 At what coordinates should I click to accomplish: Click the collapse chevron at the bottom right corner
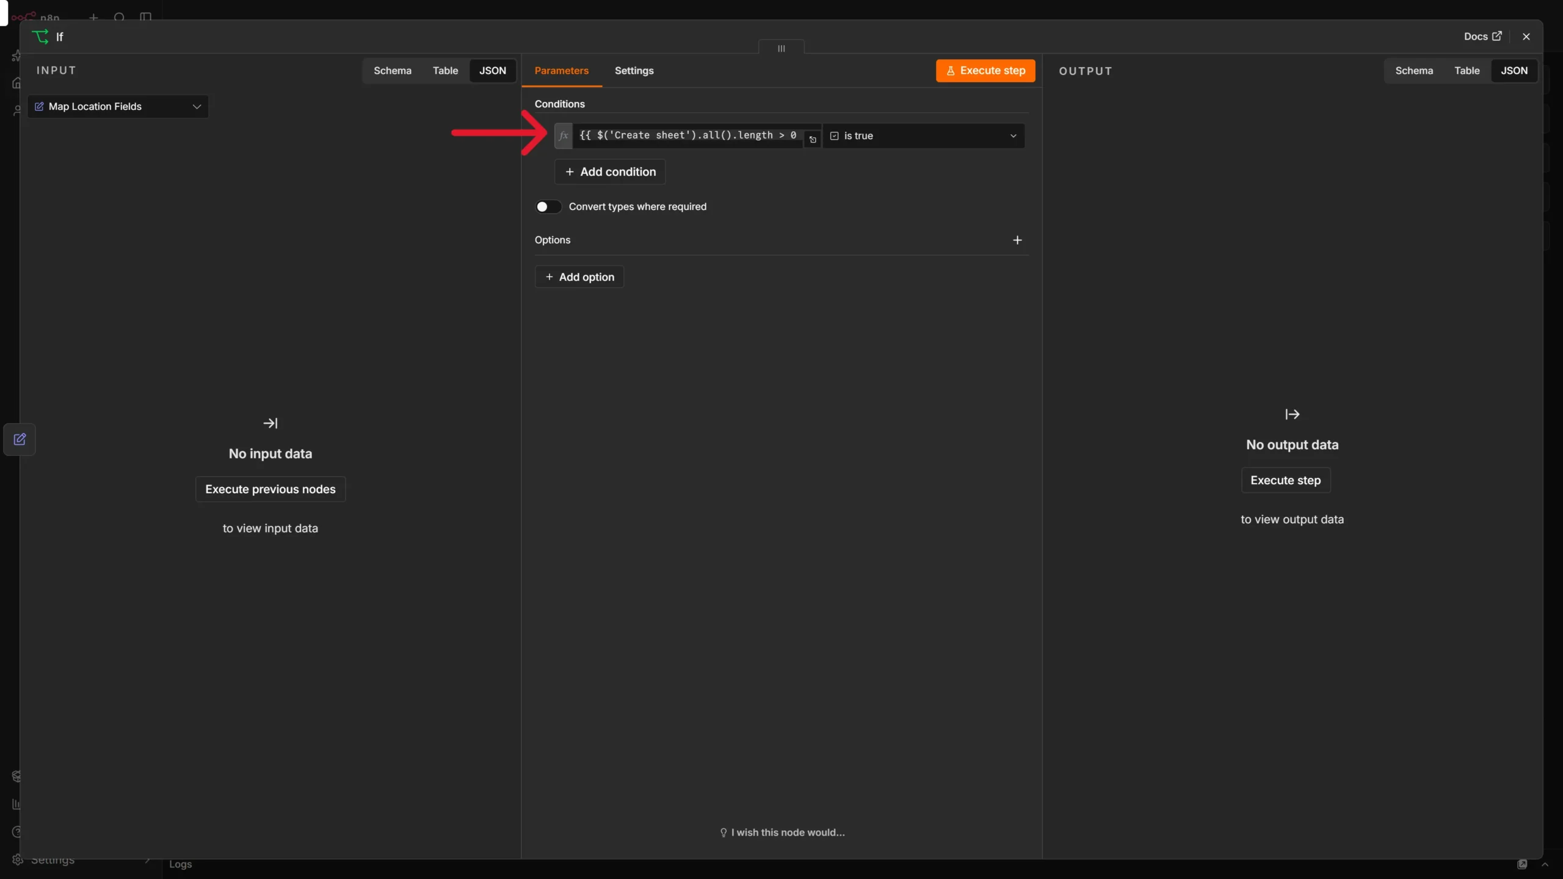coord(1545,864)
